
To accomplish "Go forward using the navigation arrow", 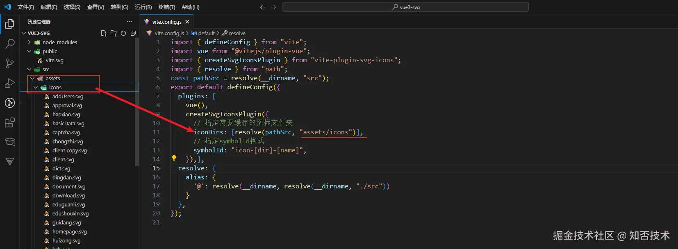I will (273, 7).
